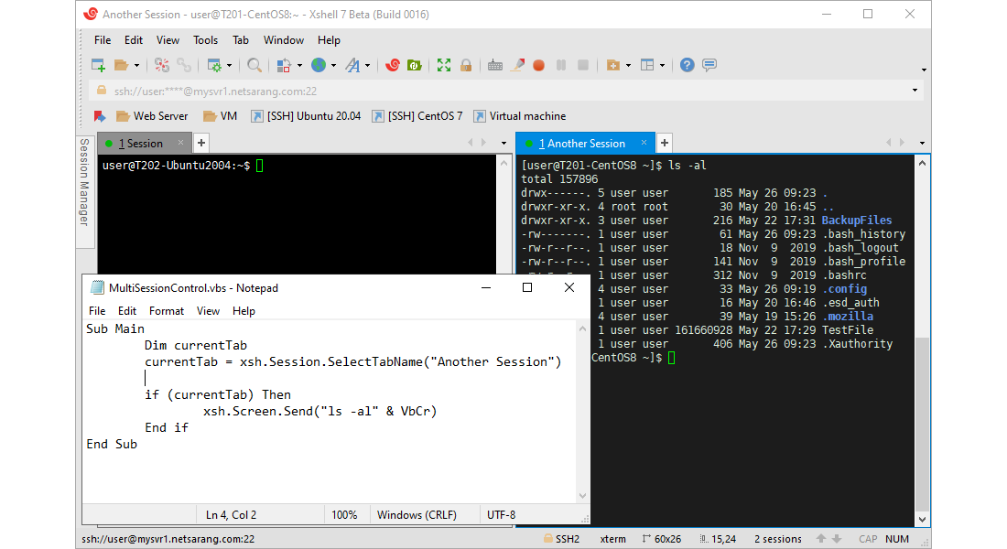Expand the Open Session dropdown arrow

[x=136, y=66]
